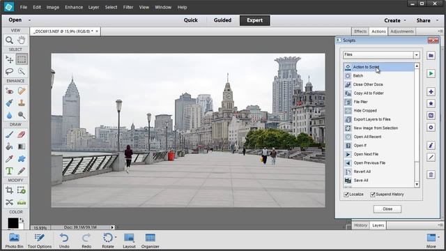Switch to Quick edit mode
Image resolution: width=446 pixels, height=251 pixels.
pos(190,20)
